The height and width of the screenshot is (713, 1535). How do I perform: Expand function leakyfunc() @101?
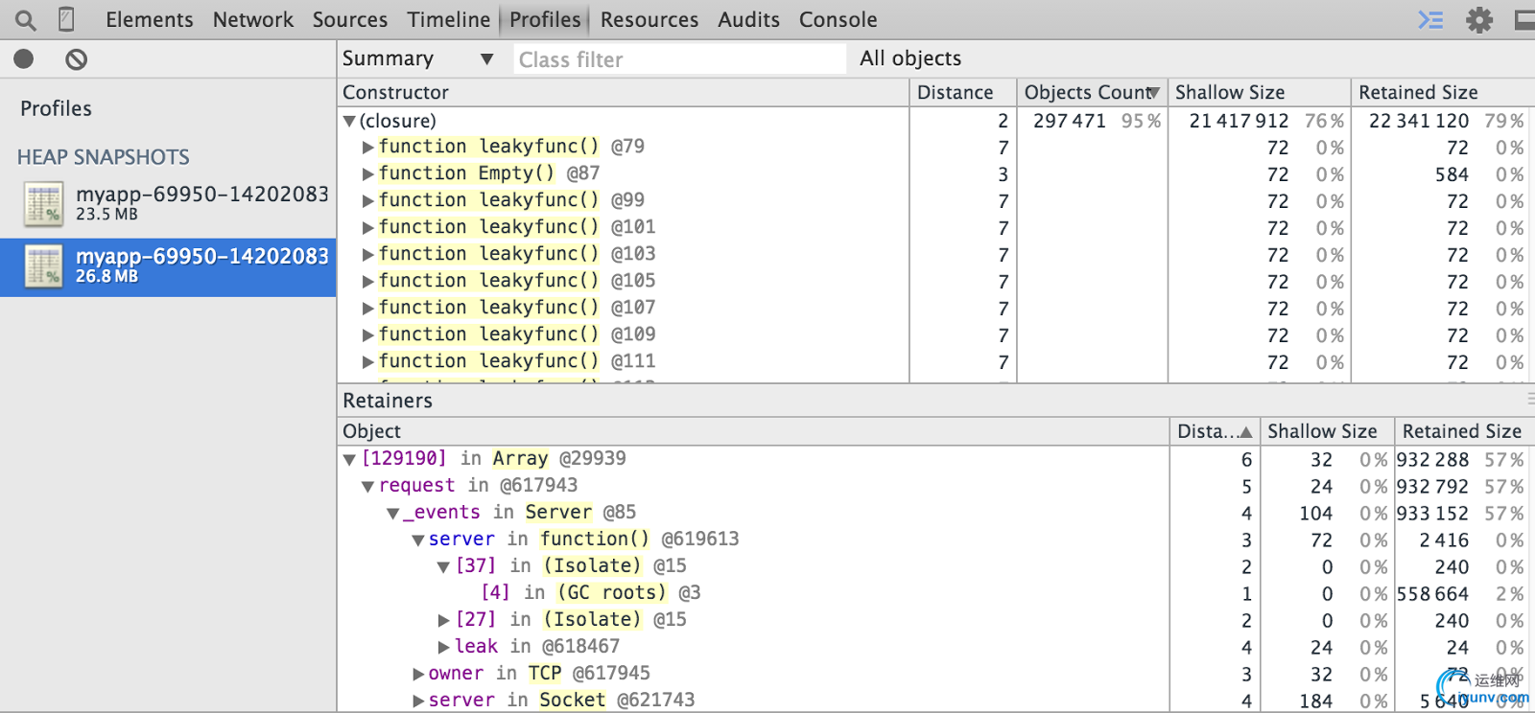click(x=367, y=228)
